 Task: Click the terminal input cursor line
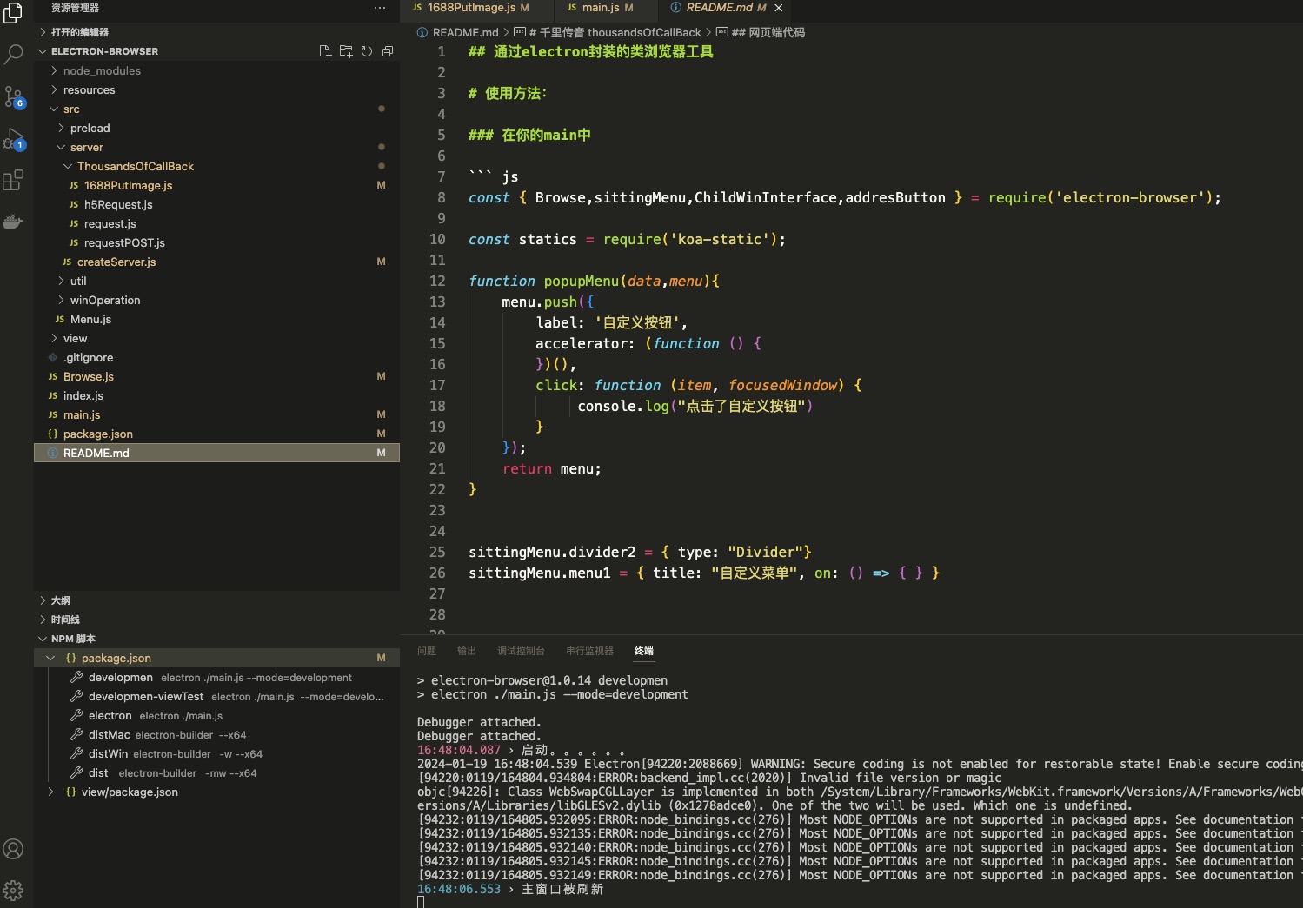click(x=421, y=902)
